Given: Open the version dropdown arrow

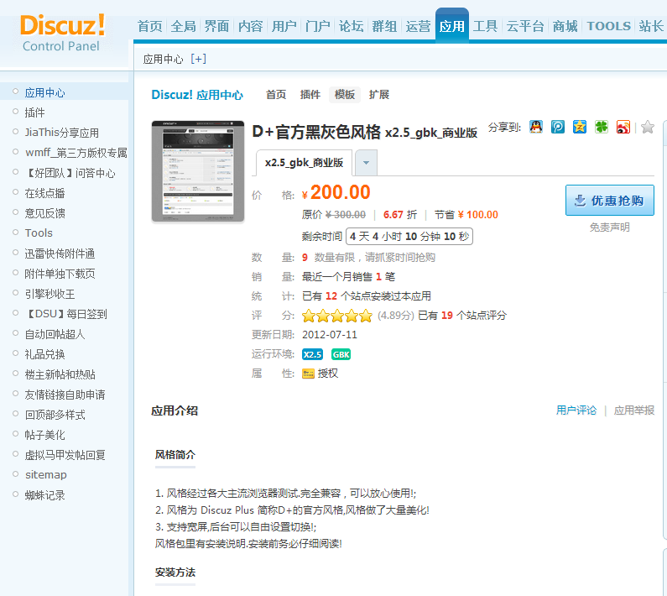Looking at the screenshot, I should [x=366, y=163].
